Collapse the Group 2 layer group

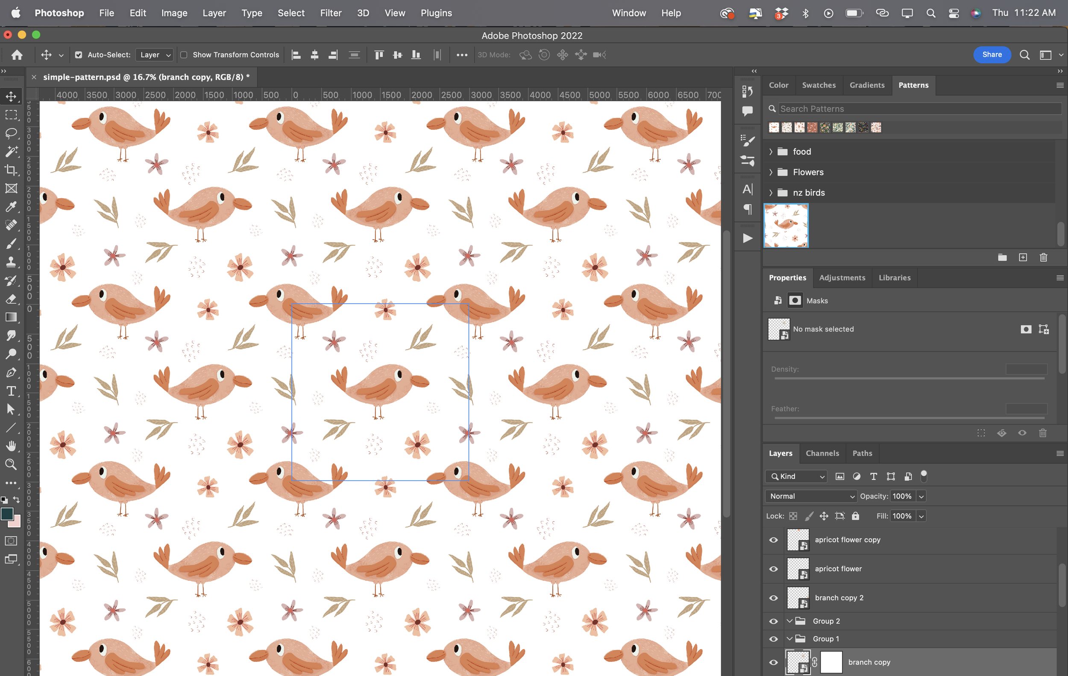pyautogui.click(x=789, y=621)
